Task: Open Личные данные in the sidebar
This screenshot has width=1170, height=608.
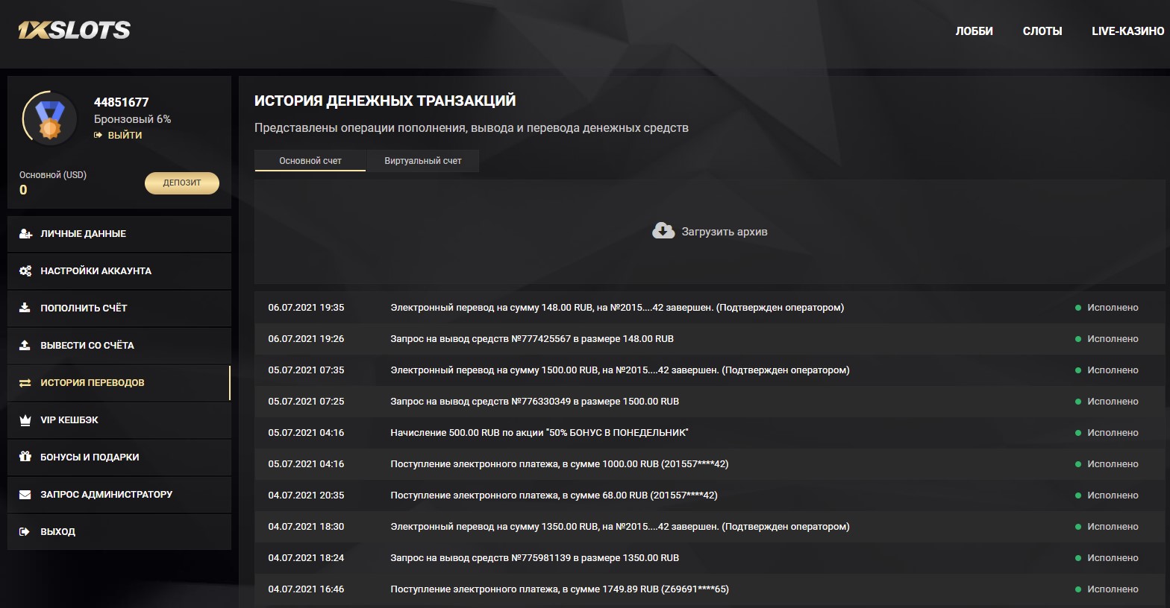Action: tap(119, 233)
